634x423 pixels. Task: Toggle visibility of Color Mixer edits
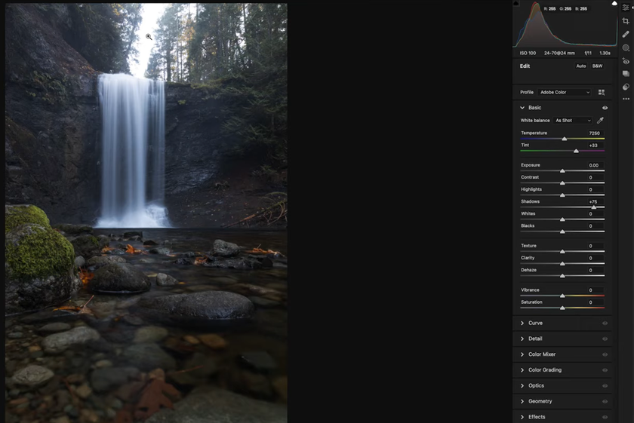pyautogui.click(x=605, y=354)
